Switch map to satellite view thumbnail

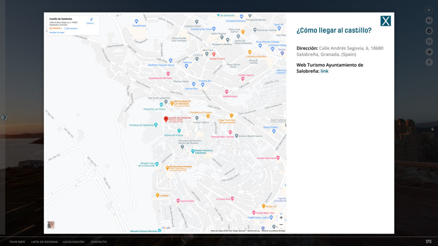click(x=51, y=225)
